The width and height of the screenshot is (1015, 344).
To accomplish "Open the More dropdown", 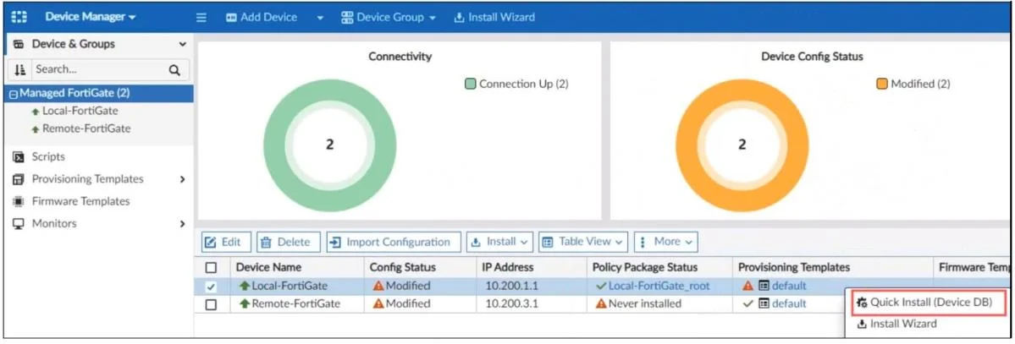I will coord(666,242).
